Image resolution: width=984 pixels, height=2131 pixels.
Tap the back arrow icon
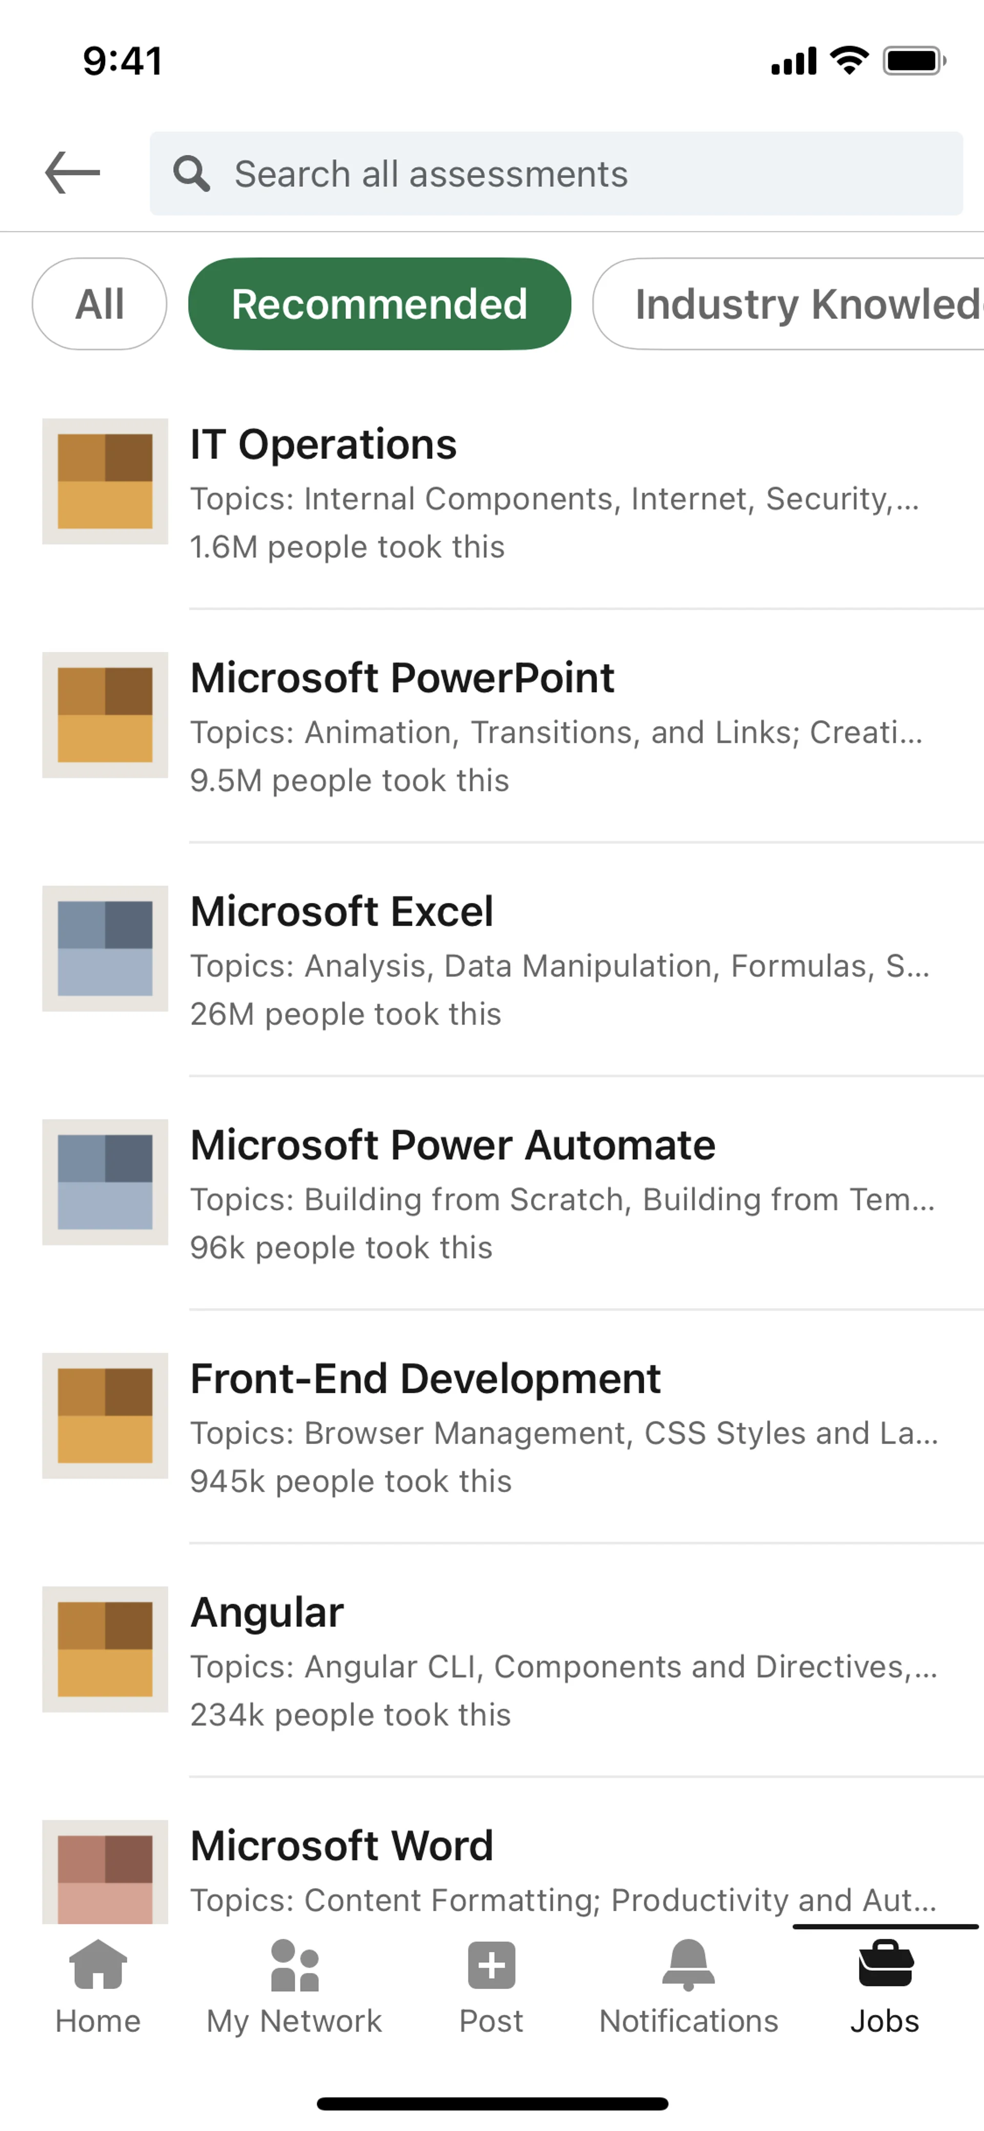coord(73,173)
